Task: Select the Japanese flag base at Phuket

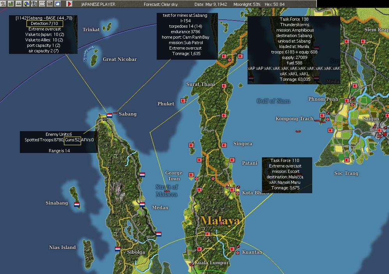Action: (x=183, y=101)
